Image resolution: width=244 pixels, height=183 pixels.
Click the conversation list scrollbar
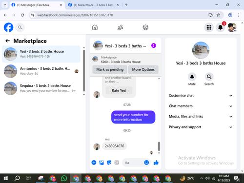point(84,71)
